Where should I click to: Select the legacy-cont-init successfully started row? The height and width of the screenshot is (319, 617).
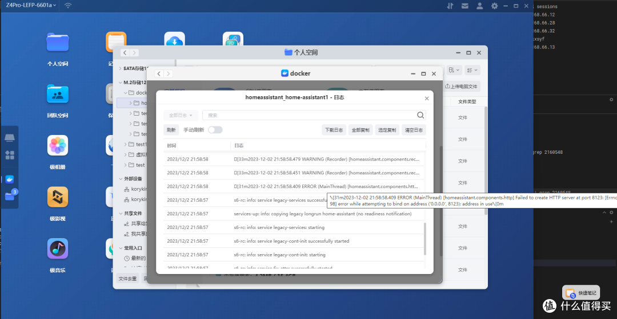click(294, 242)
